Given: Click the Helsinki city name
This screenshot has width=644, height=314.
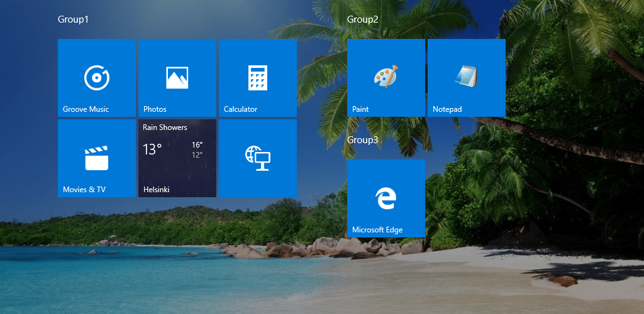Looking at the screenshot, I should pyautogui.click(x=156, y=190).
